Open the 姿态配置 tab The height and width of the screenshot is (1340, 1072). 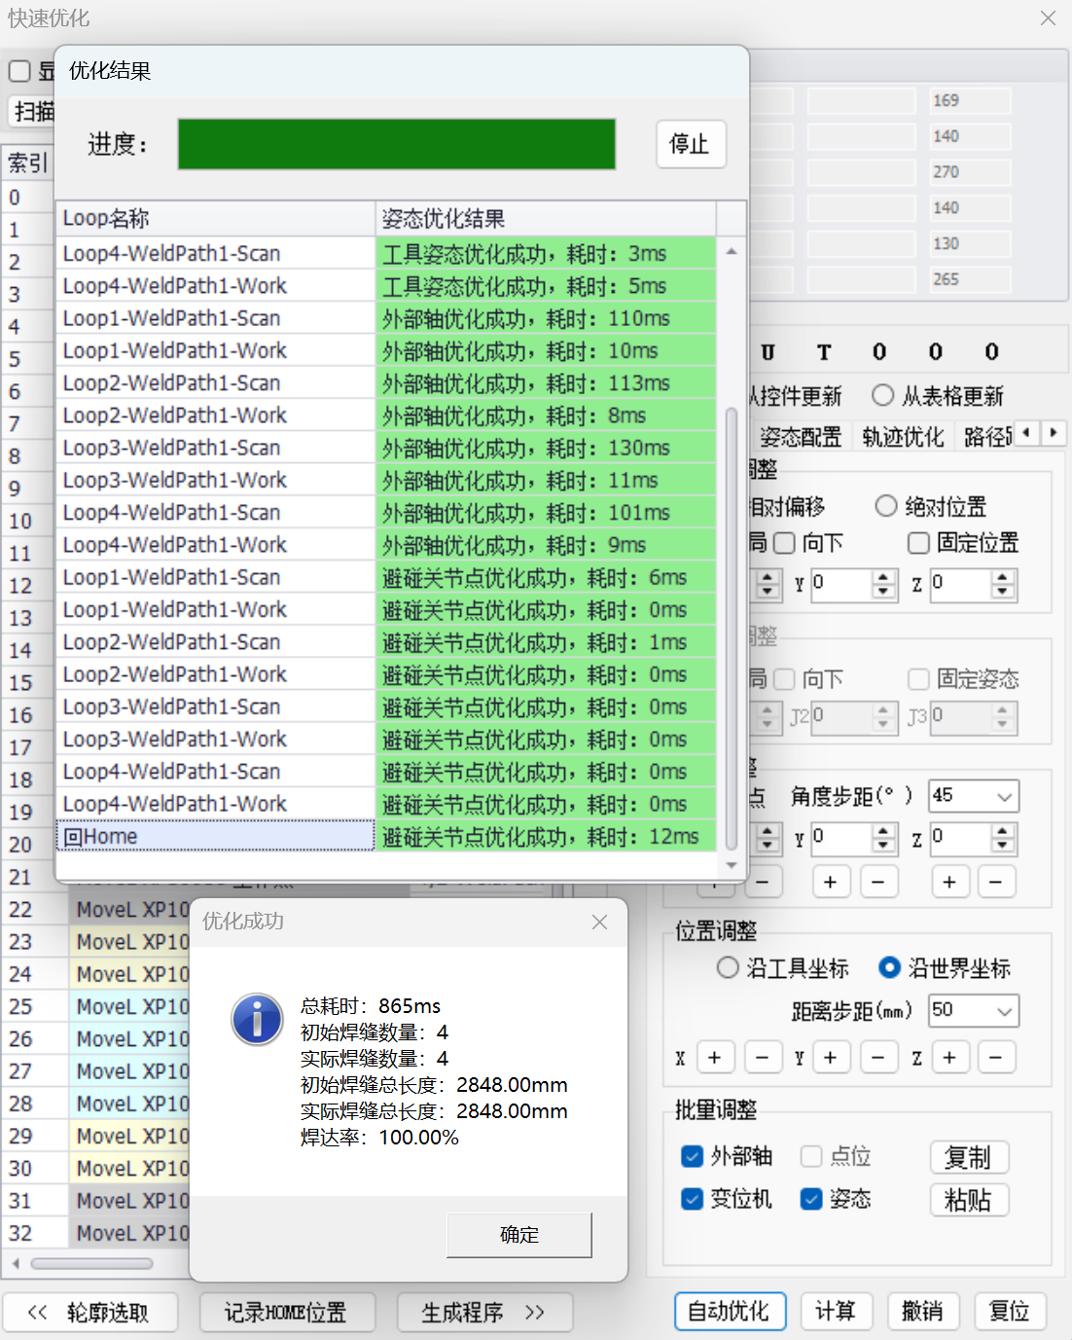[800, 437]
